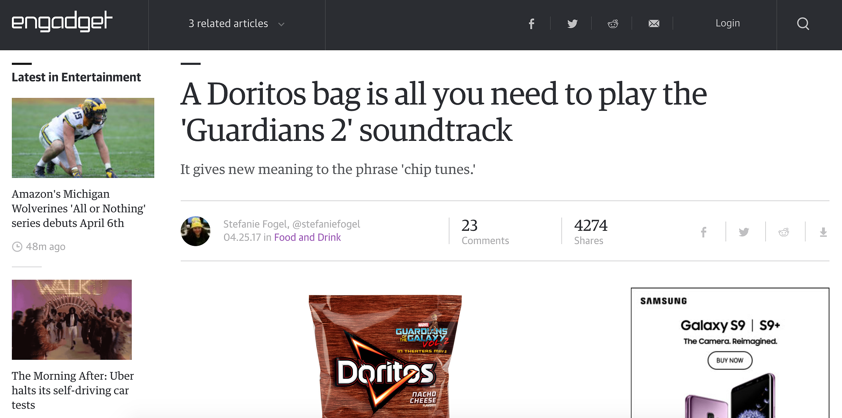
Task: Share article on Facebook from byline
Action: pos(704,232)
